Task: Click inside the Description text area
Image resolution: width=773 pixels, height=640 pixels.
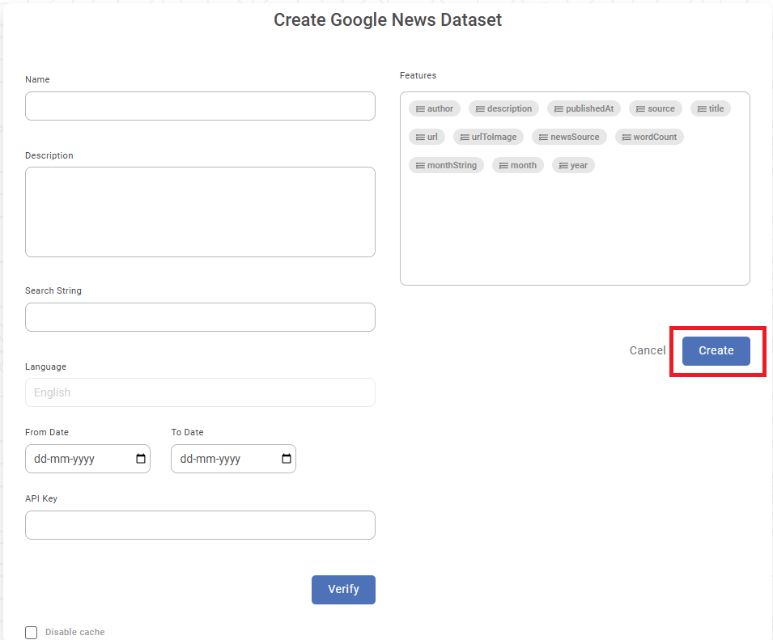Action: click(200, 212)
